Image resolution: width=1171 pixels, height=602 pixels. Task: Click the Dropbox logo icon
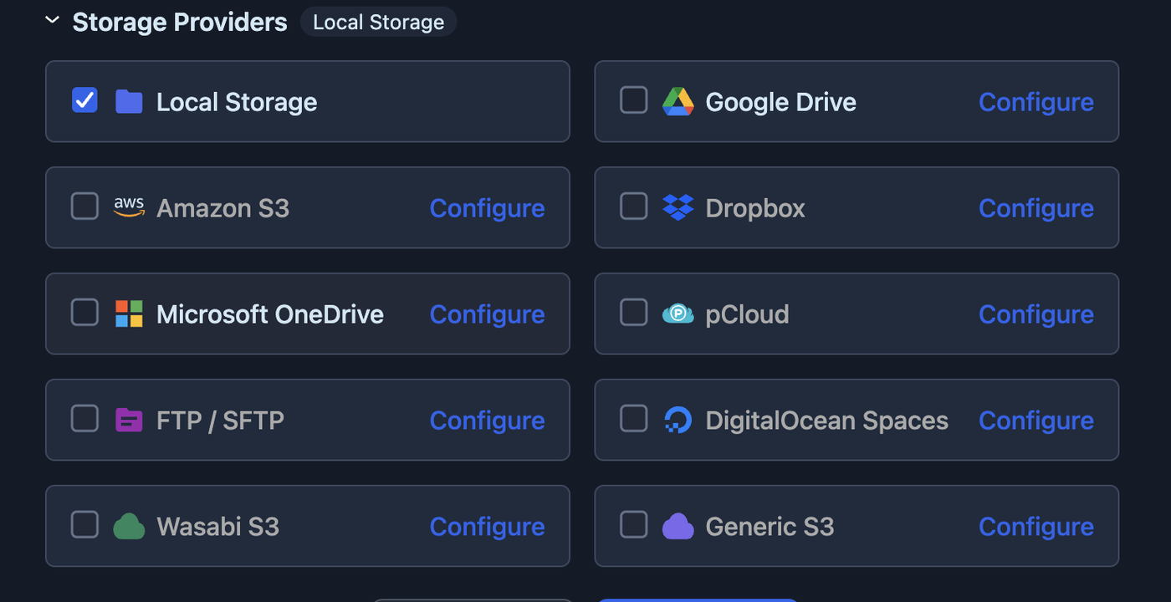tap(678, 207)
